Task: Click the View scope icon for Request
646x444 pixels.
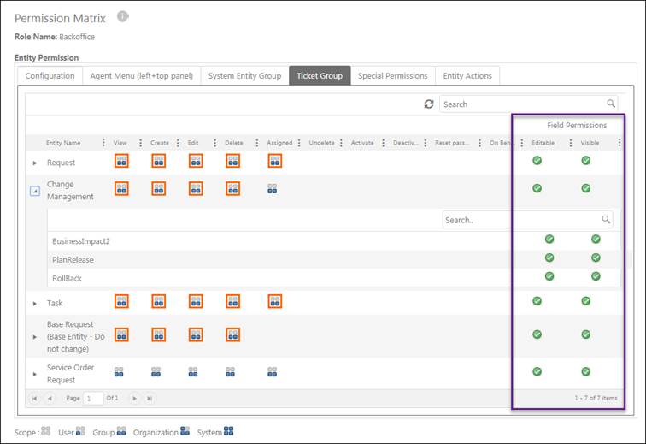Action: [121, 161]
